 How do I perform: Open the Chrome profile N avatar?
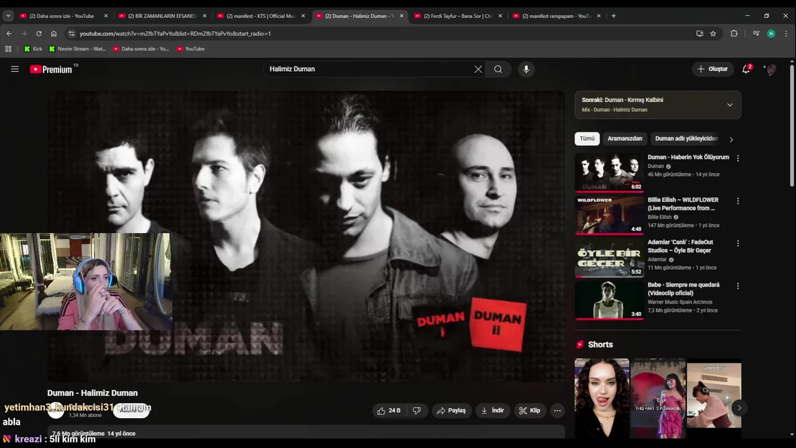[x=771, y=34]
